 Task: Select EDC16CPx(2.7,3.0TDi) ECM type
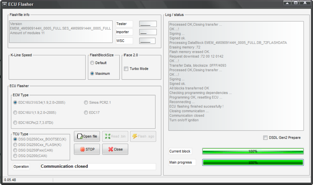click(15, 123)
